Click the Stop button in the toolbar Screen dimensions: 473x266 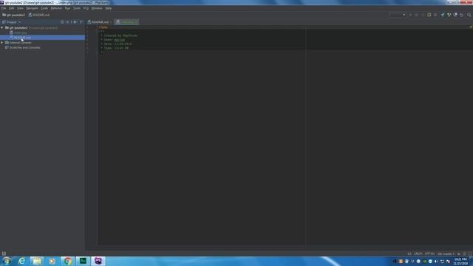pyautogui.click(x=435, y=15)
